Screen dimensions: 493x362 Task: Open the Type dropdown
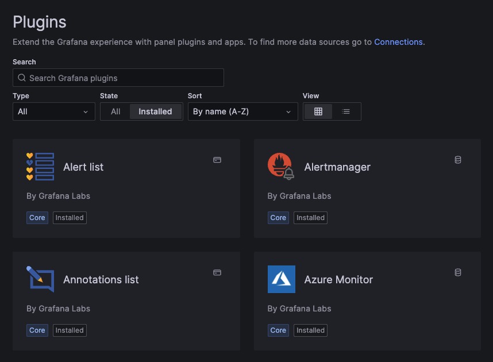54,111
